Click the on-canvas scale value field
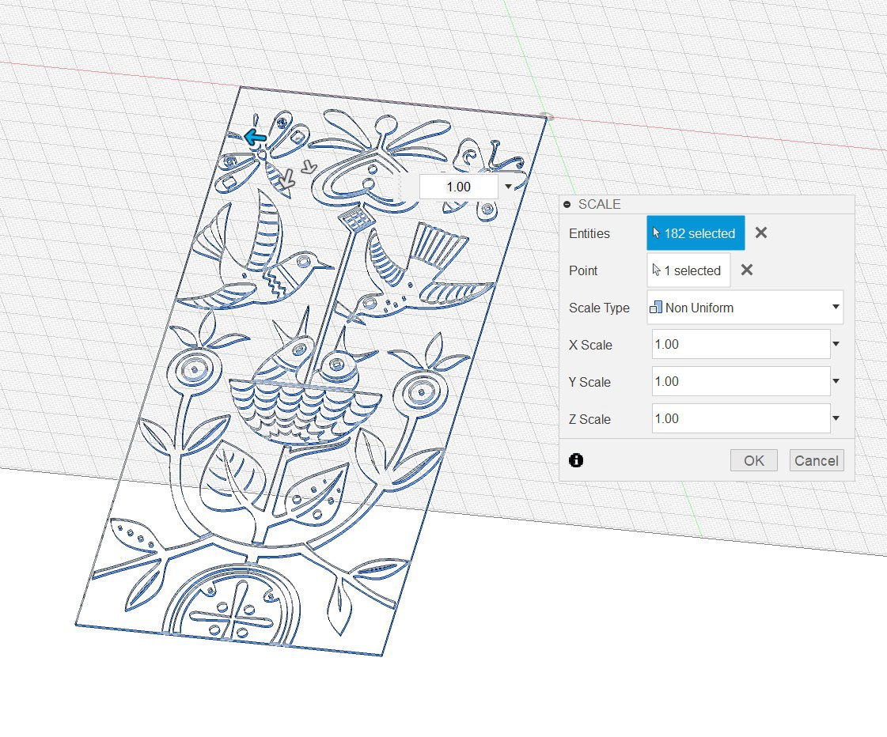Image resolution: width=887 pixels, height=737 pixels. pyautogui.click(x=458, y=187)
